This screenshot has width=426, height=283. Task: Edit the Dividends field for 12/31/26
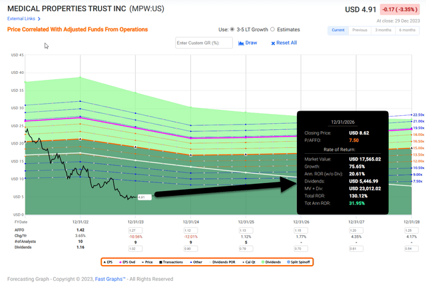click(301, 248)
